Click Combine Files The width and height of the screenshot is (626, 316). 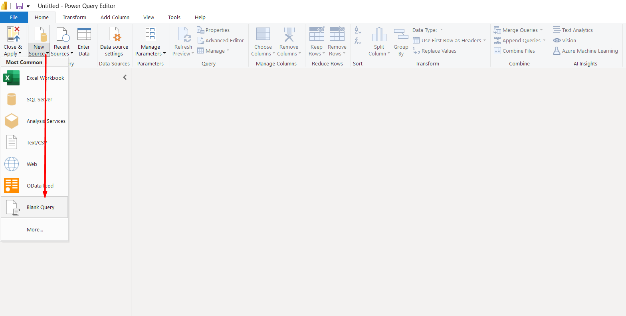coord(514,51)
